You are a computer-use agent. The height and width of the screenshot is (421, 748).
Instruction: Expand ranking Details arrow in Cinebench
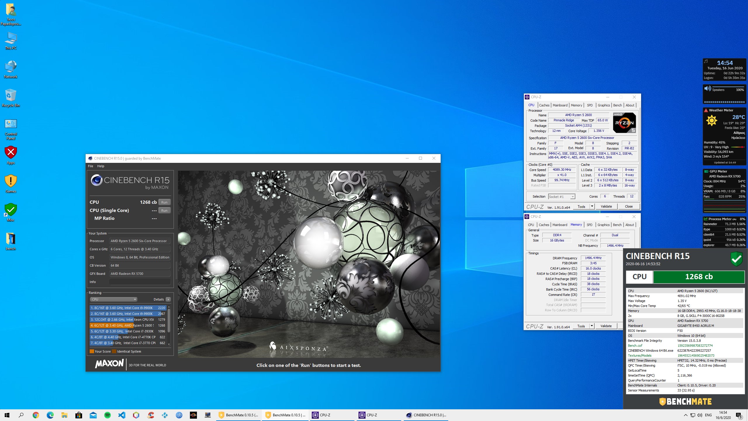tap(168, 299)
